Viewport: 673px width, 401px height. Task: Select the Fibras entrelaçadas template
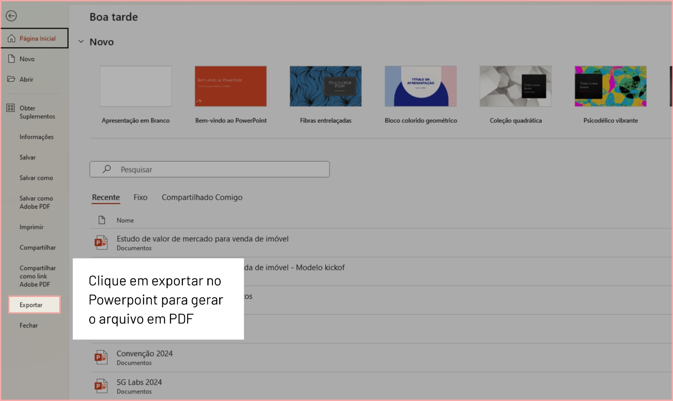[326, 86]
